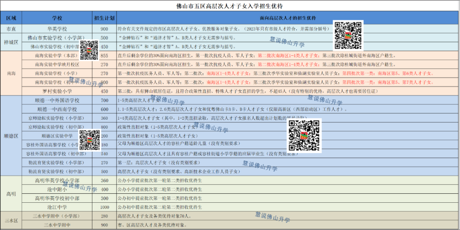Click QR code beside 华英学校 policy text
Screen dimensions: 460x230
tap(348, 35)
